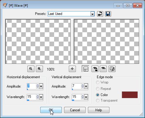Zoom out the preview with minus magnifier
Image resolution: width=145 pixels, height=118 pixels.
pos(31,69)
